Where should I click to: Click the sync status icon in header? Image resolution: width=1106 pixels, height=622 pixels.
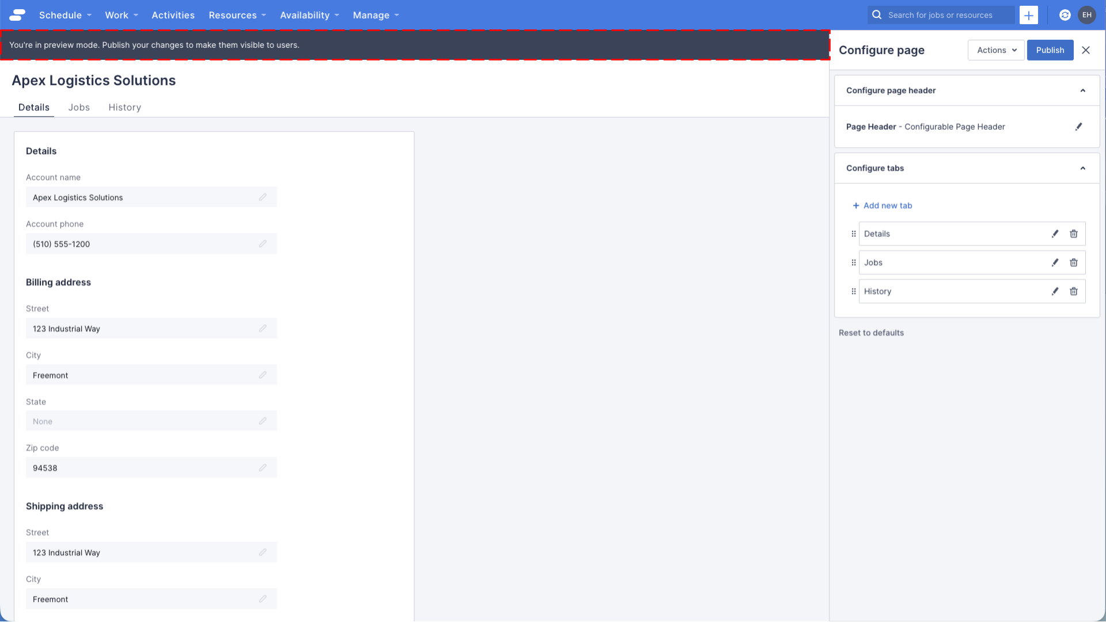coord(1065,14)
